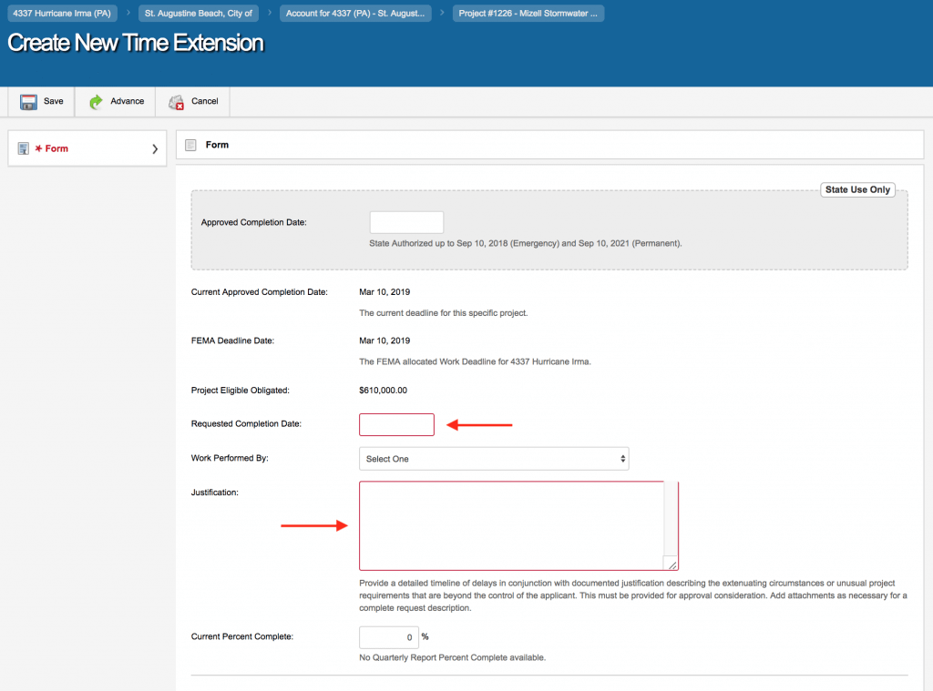The image size is (933, 691).
Task: Open Account for 4337 (PA) breadcrumb
Action: (355, 14)
